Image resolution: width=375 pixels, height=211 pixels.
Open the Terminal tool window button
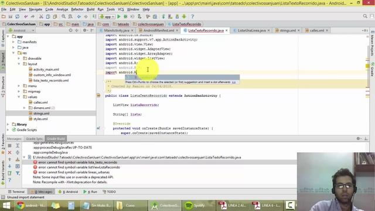tap(16, 192)
